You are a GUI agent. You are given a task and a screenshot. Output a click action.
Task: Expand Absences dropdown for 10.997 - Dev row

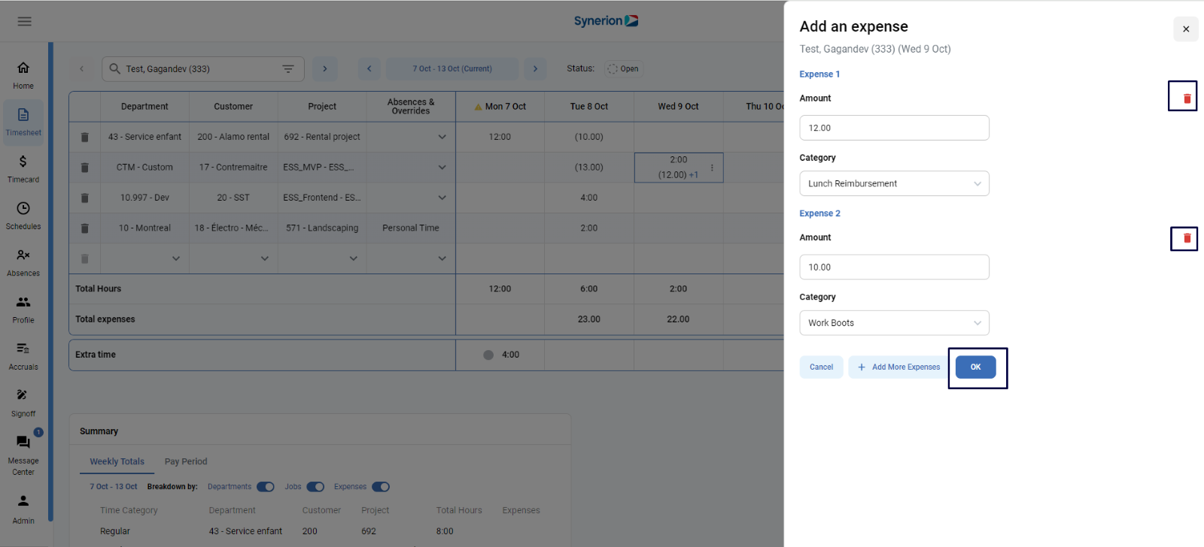(x=442, y=198)
